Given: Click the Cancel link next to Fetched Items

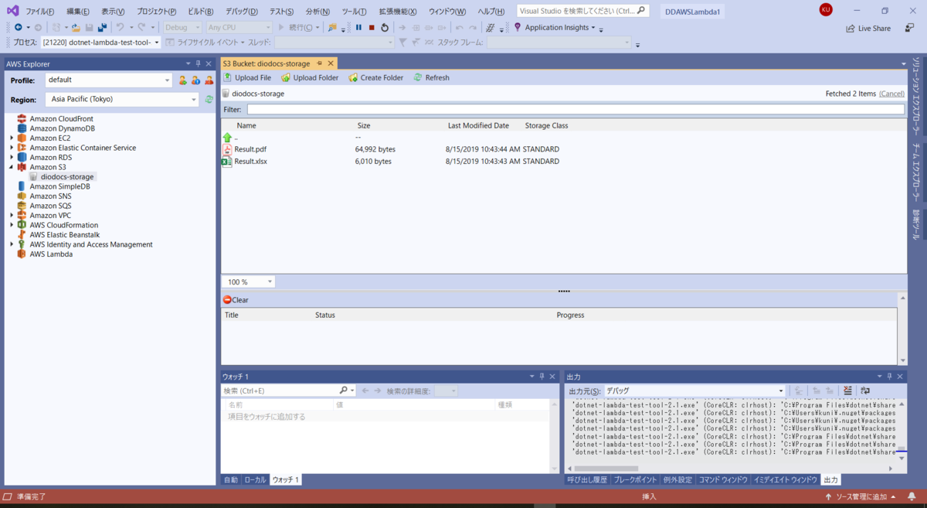Looking at the screenshot, I should pos(891,94).
